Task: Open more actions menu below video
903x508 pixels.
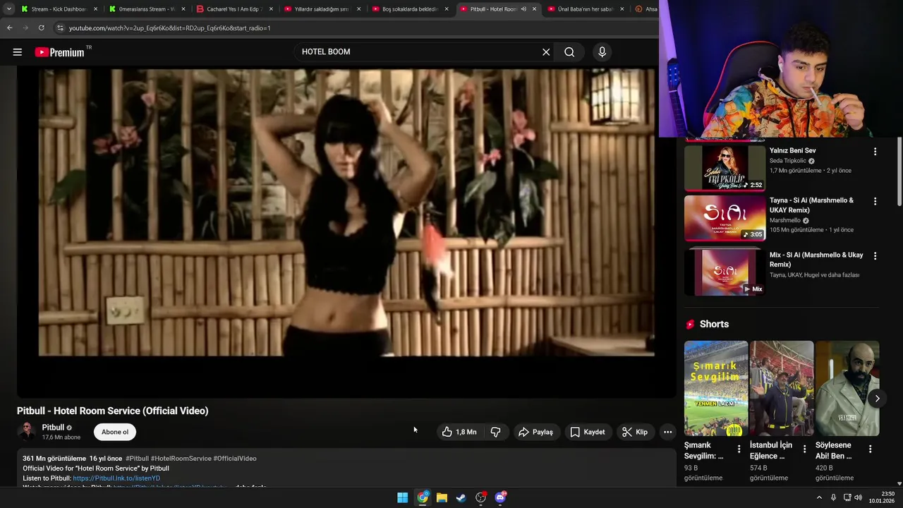Action: [x=667, y=432]
